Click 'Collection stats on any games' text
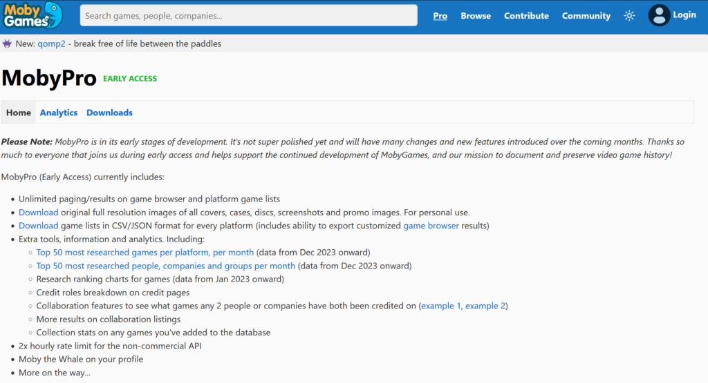 (x=153, y=333)
